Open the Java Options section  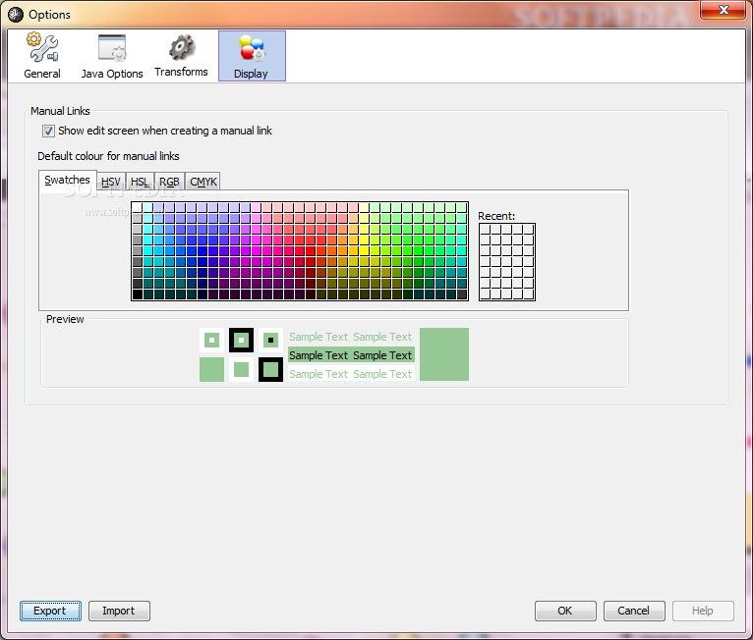coord(112,56)
